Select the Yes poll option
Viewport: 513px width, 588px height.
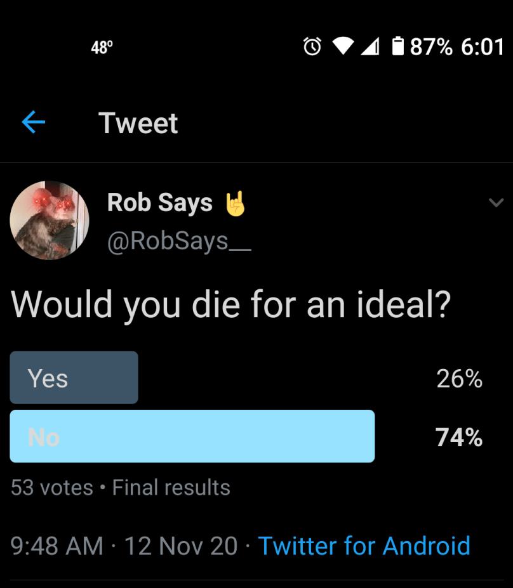click(74, 377)
